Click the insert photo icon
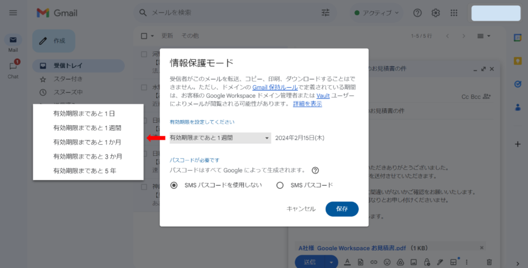The height and width of the screenshot is (268, 528). point(413,262)
